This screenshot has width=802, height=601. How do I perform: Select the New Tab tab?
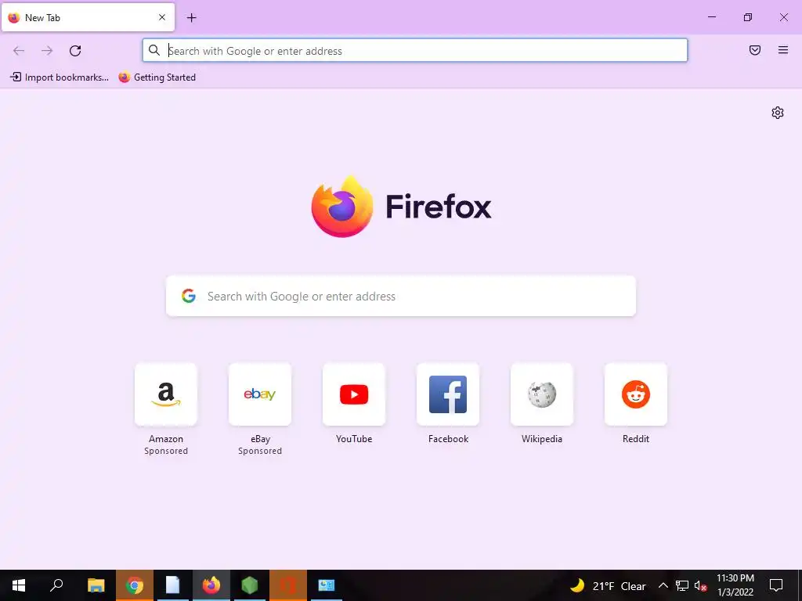[88, 17]
